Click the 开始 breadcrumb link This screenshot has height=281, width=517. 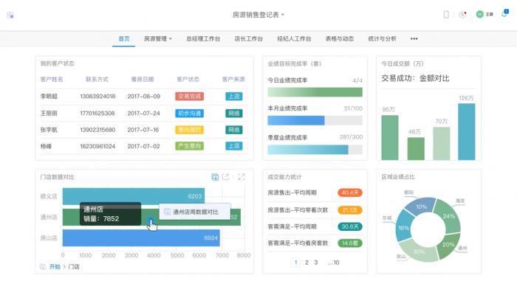click(x=55, y=267)
